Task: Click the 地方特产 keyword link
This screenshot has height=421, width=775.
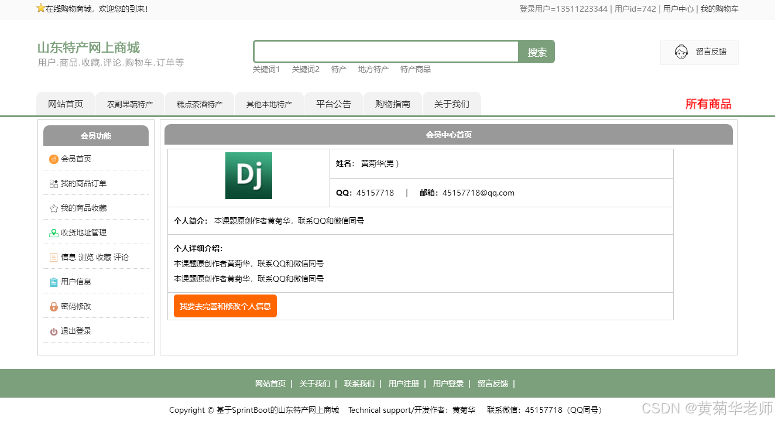Action: [373, 69]
